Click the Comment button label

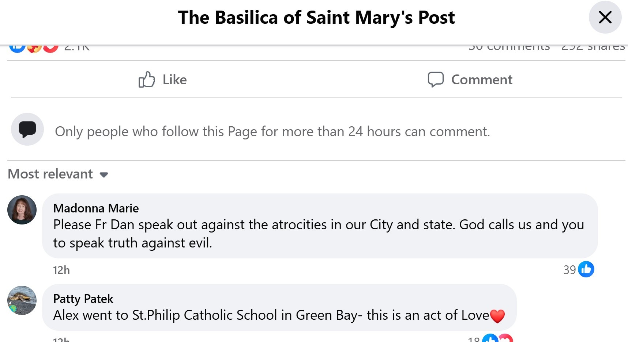tap(482, 80)
